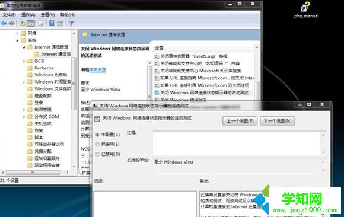The height and width of the screenshot is (217, 344).
Task: Select the 磁盘配额 tree folder
Action: tap(43, 95)
